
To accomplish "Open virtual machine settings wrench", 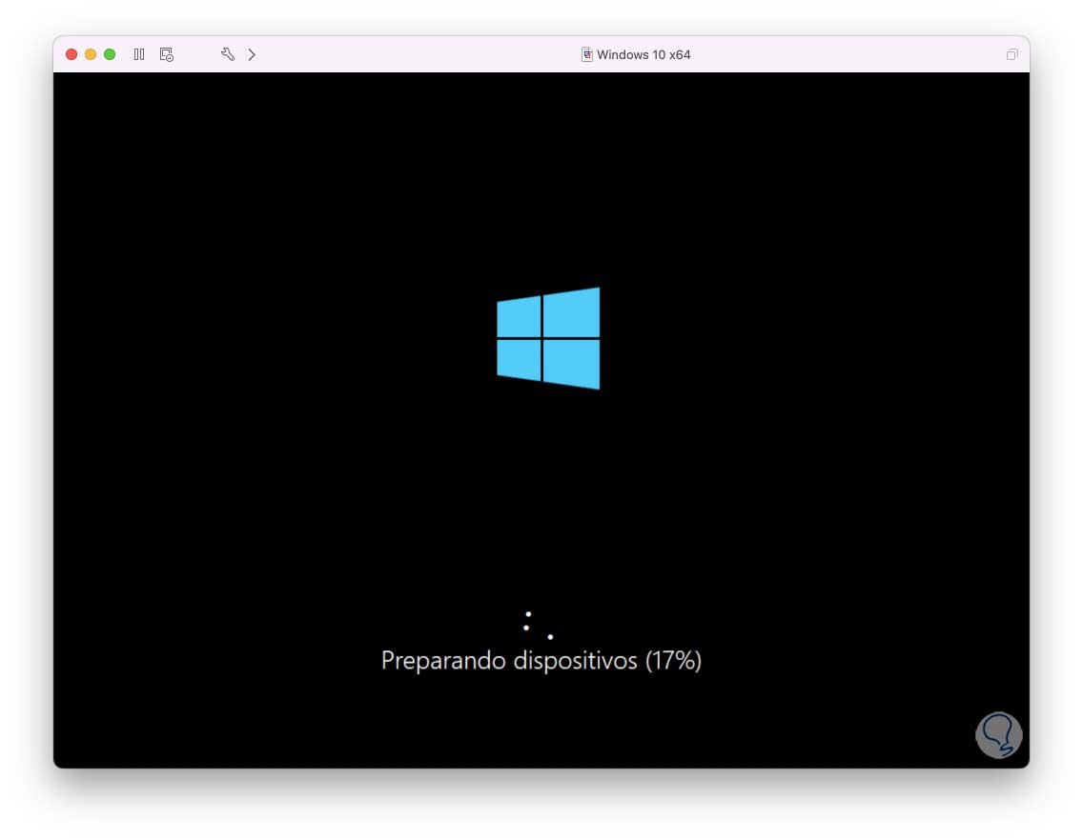I will 227,54.
